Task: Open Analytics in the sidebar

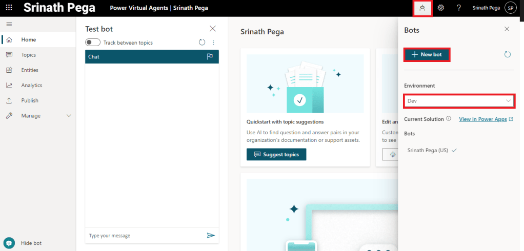Action: [x=31, y=86]
